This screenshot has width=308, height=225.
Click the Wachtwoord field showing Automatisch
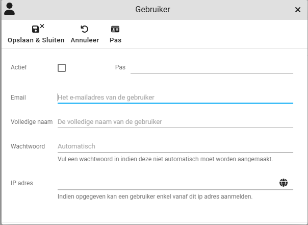click(175, 146)
